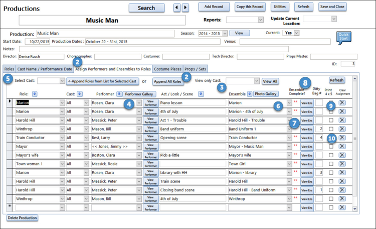376x229 pixels.
Task: Switch to the Costume Pieces tab
Action: 167,69
